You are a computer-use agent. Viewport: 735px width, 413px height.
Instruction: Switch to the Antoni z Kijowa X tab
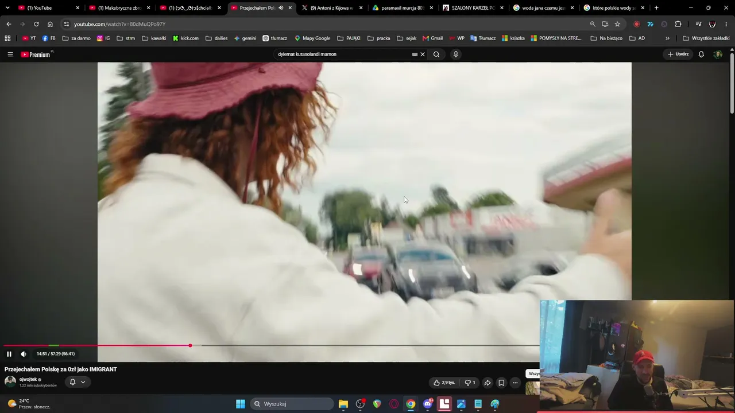(332, 8)
